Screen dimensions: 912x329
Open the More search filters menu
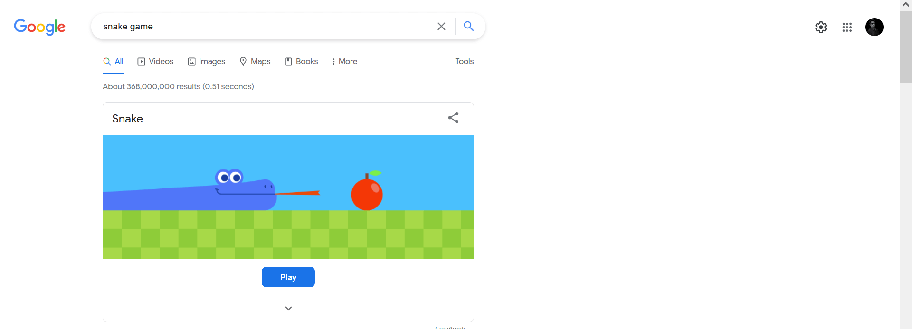tap(344, 61)
